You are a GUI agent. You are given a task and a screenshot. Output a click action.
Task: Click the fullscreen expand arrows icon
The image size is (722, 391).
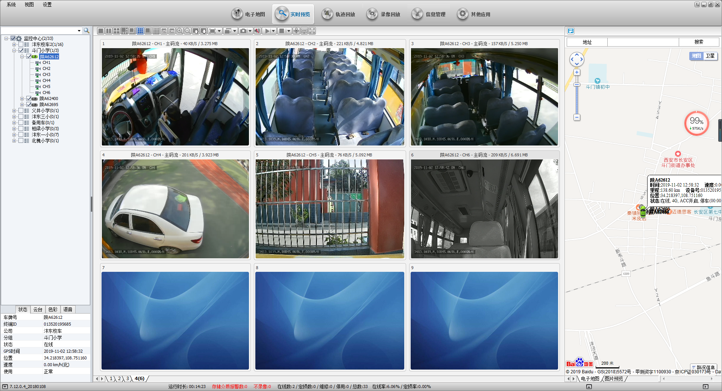point(312,31)
